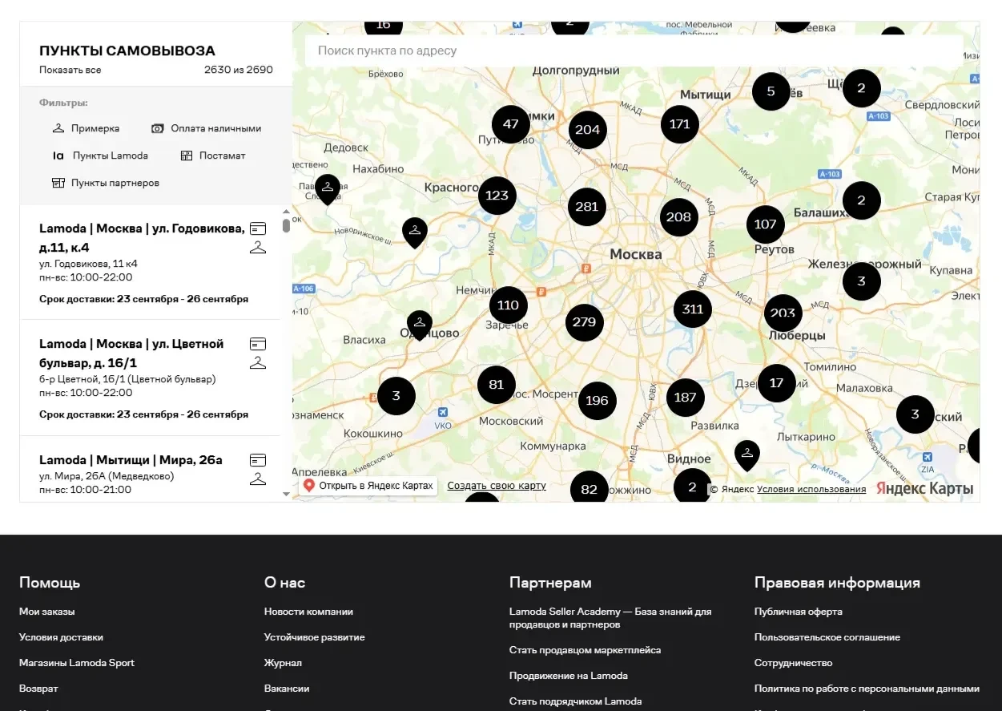The width and height of the screenshot is (1002, 711).
Task: Click the pickup list scrollbar down arrow
Action: tap(287, 494)
